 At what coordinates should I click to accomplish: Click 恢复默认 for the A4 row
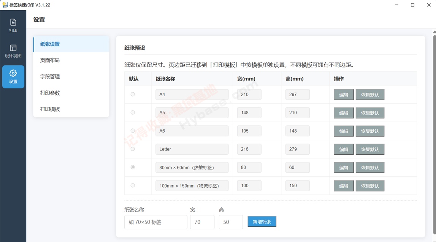(370, 95)
